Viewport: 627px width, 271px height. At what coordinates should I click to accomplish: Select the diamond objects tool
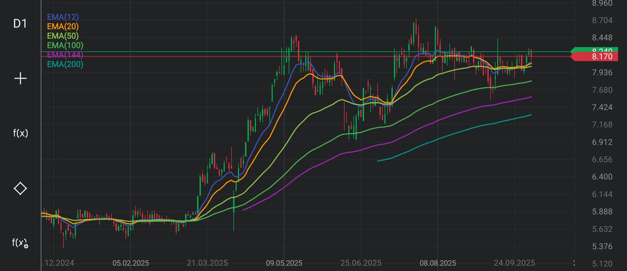pos(20,188)
